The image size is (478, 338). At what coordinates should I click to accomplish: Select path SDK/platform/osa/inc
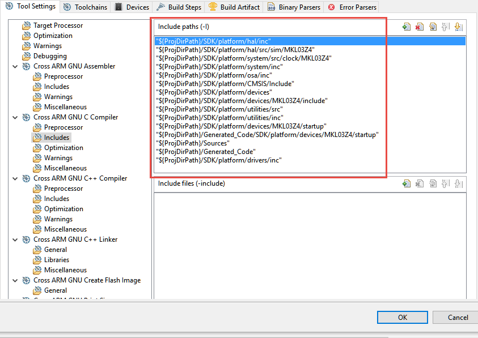click(310, 75)
